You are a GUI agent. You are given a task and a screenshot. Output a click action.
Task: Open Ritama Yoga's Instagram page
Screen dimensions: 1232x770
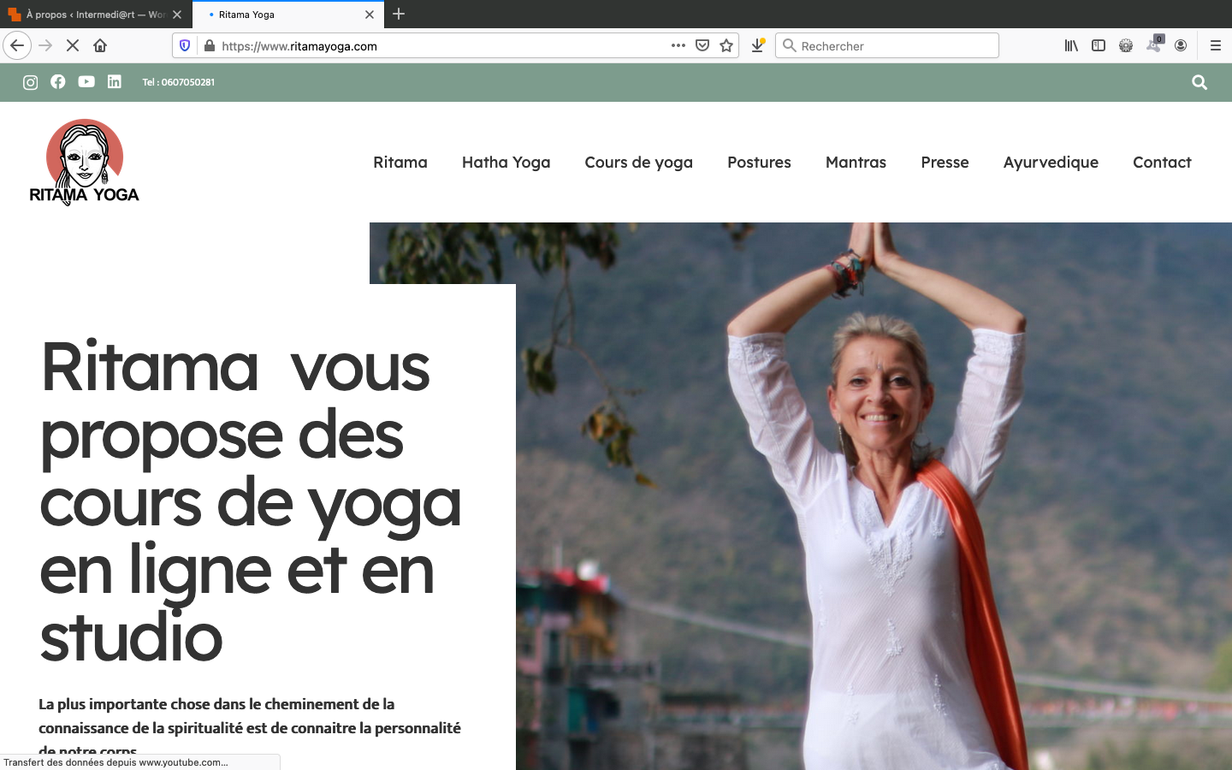(30, 81)
